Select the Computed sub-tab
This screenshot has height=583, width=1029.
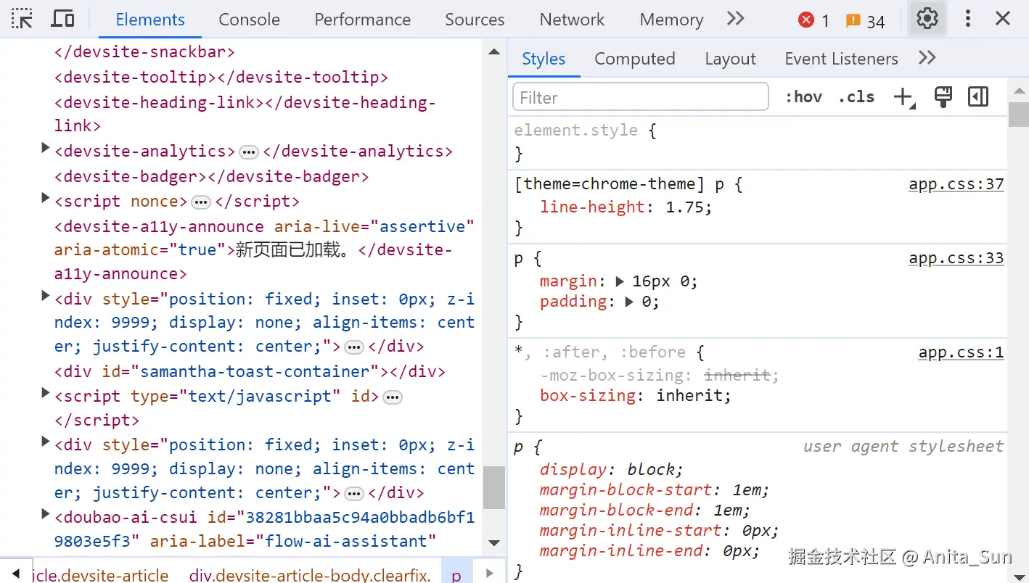click(635, 59)
